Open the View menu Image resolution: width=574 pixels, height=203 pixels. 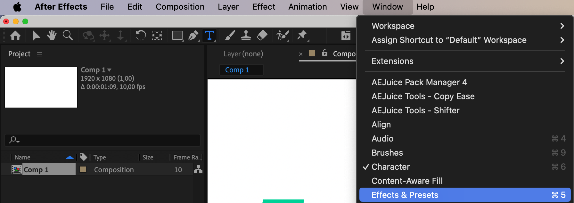(x=349, y=7)
